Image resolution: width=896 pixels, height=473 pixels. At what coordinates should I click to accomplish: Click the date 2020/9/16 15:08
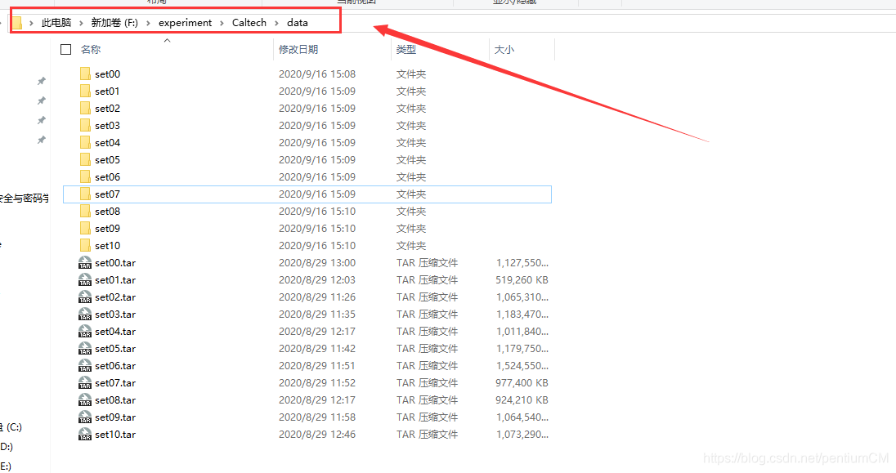(x=317, y=74)
